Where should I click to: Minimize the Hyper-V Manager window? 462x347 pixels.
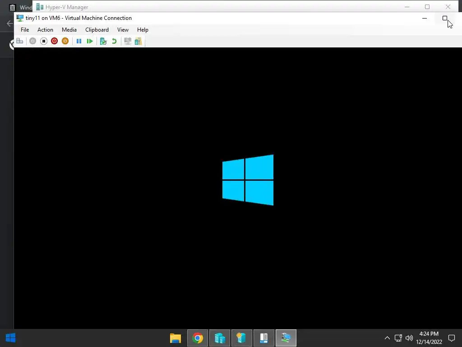click(407, 7)
